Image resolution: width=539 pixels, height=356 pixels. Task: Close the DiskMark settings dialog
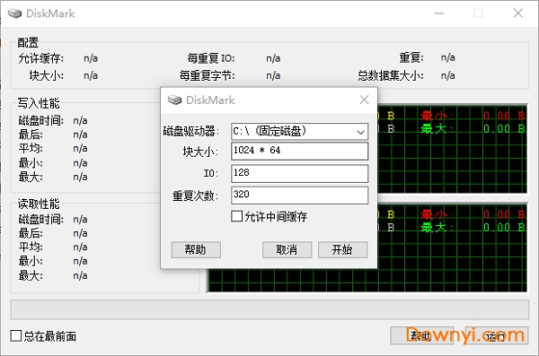[x=364, y=100]
